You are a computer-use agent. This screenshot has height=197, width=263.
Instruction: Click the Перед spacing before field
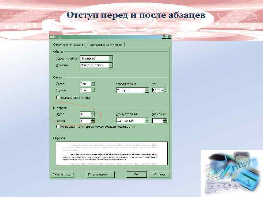(85, 114)
